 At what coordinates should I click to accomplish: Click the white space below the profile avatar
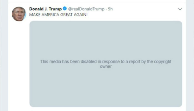tap(19, 56)
